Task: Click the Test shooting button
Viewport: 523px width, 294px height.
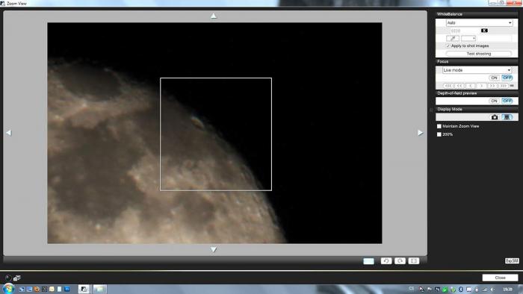Action: [479, 54]
